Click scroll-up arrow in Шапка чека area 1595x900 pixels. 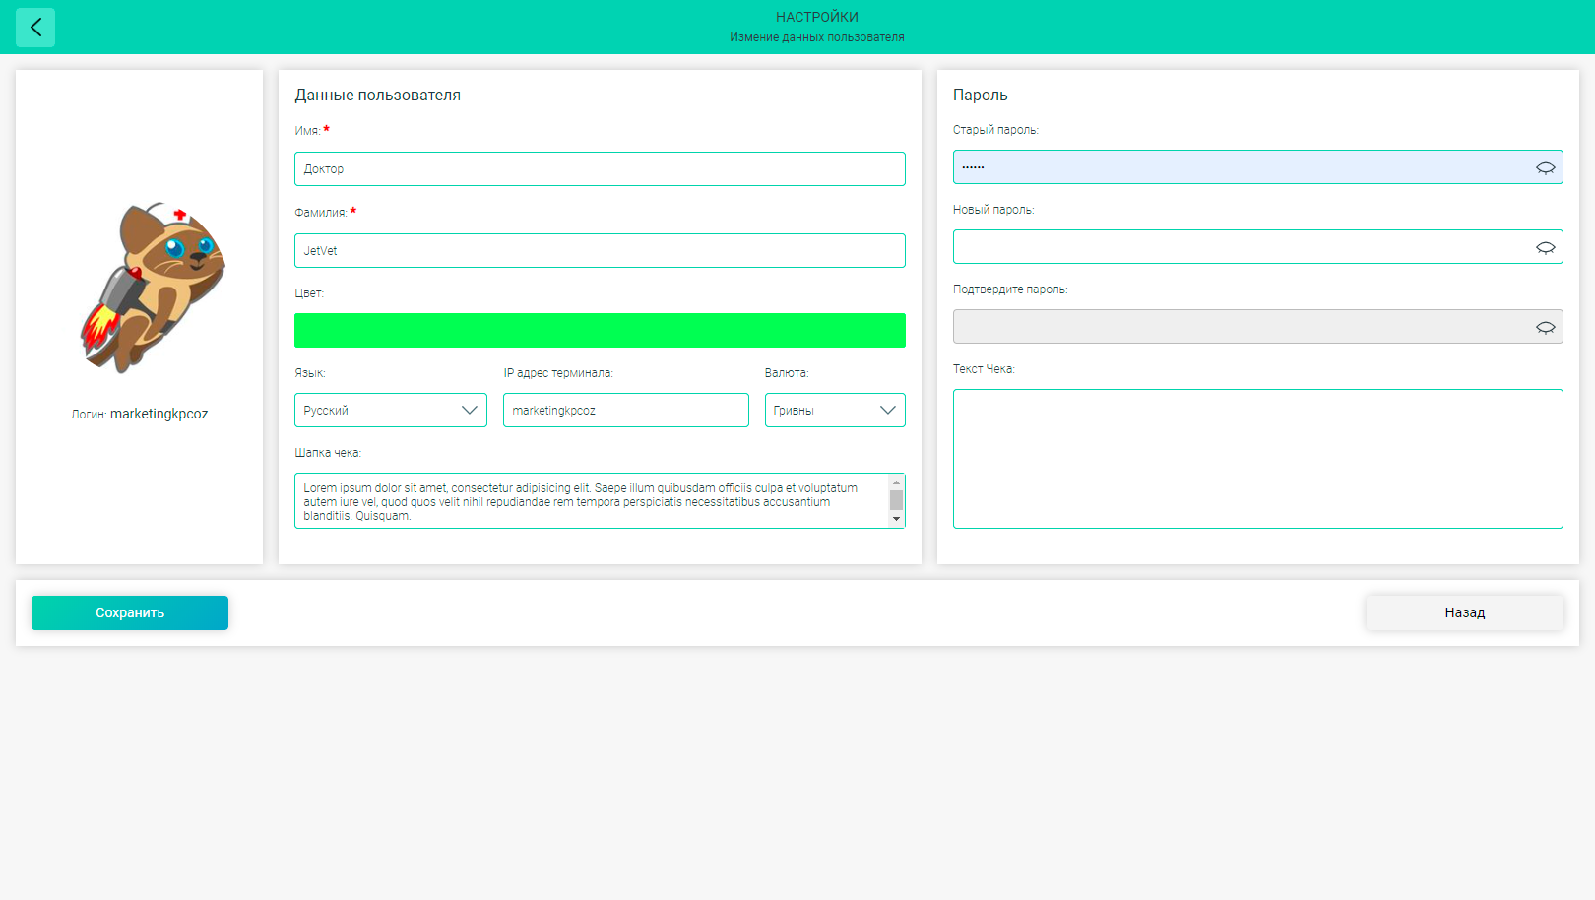(896, 482)
